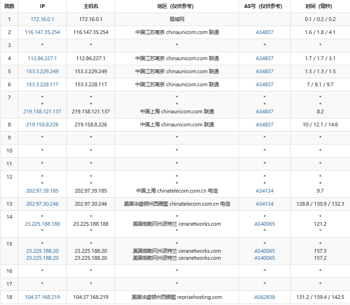This screenshot has height=305, width=350.
Task: Click AS4837 link in hop 8 row
Action: click(265, 125)
